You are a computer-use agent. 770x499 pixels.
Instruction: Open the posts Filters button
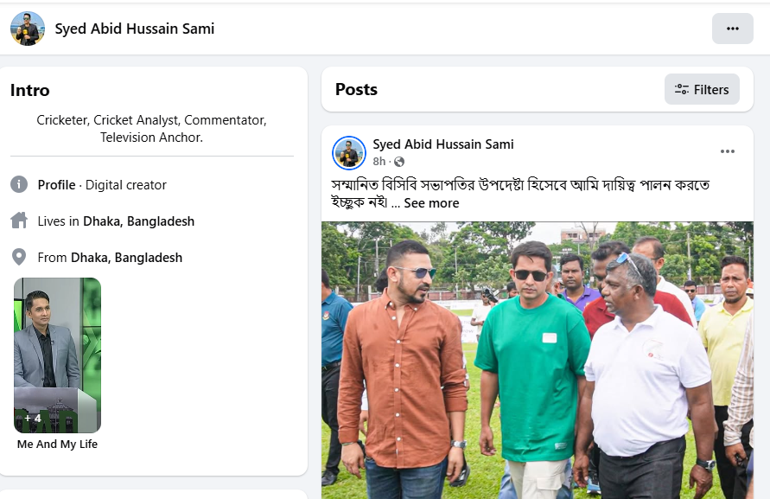point(702,89)
